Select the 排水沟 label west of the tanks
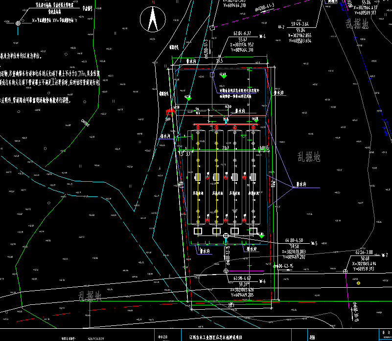 pos(165,136)
